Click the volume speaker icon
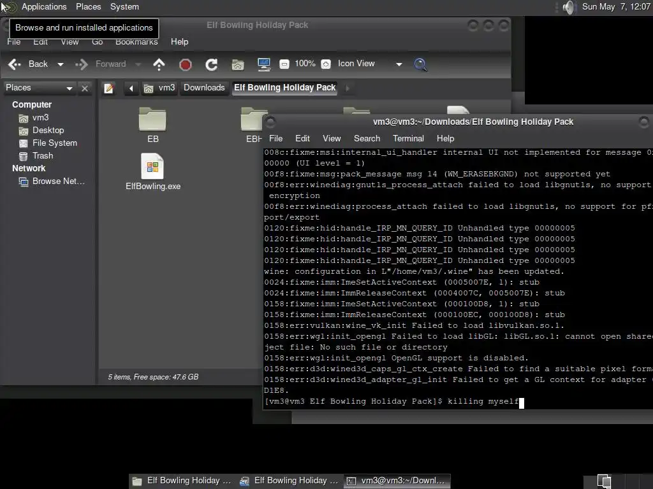Image resolution: width=653 pixels, height=489 pixels. (568, 7)
